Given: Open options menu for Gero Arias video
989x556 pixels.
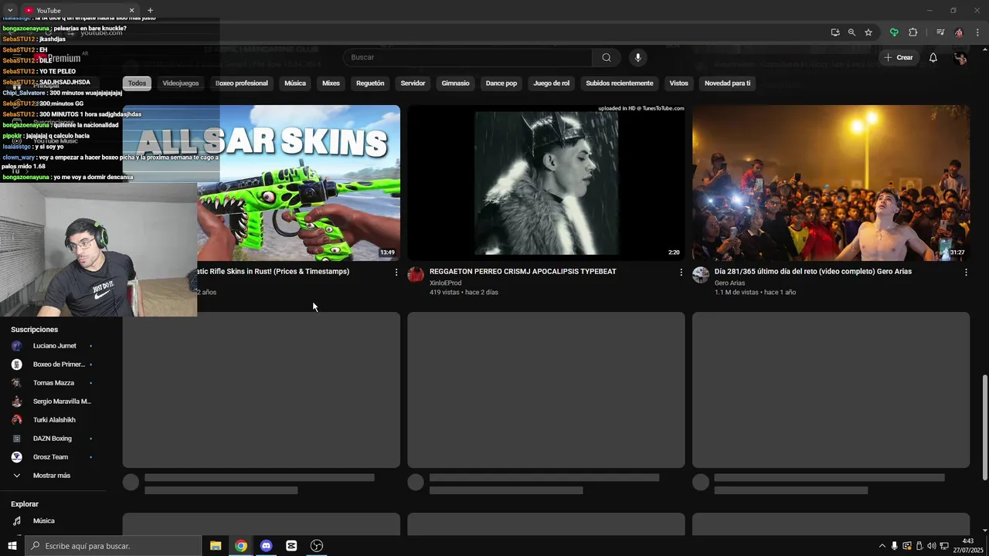Looking at the screenshot, I should [966, 272].
